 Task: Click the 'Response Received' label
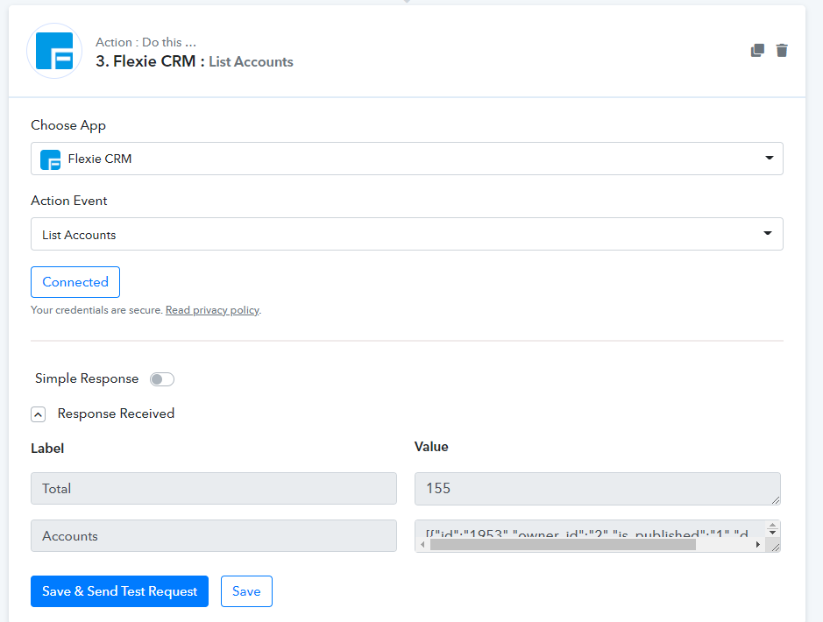(x=116, y=413)
